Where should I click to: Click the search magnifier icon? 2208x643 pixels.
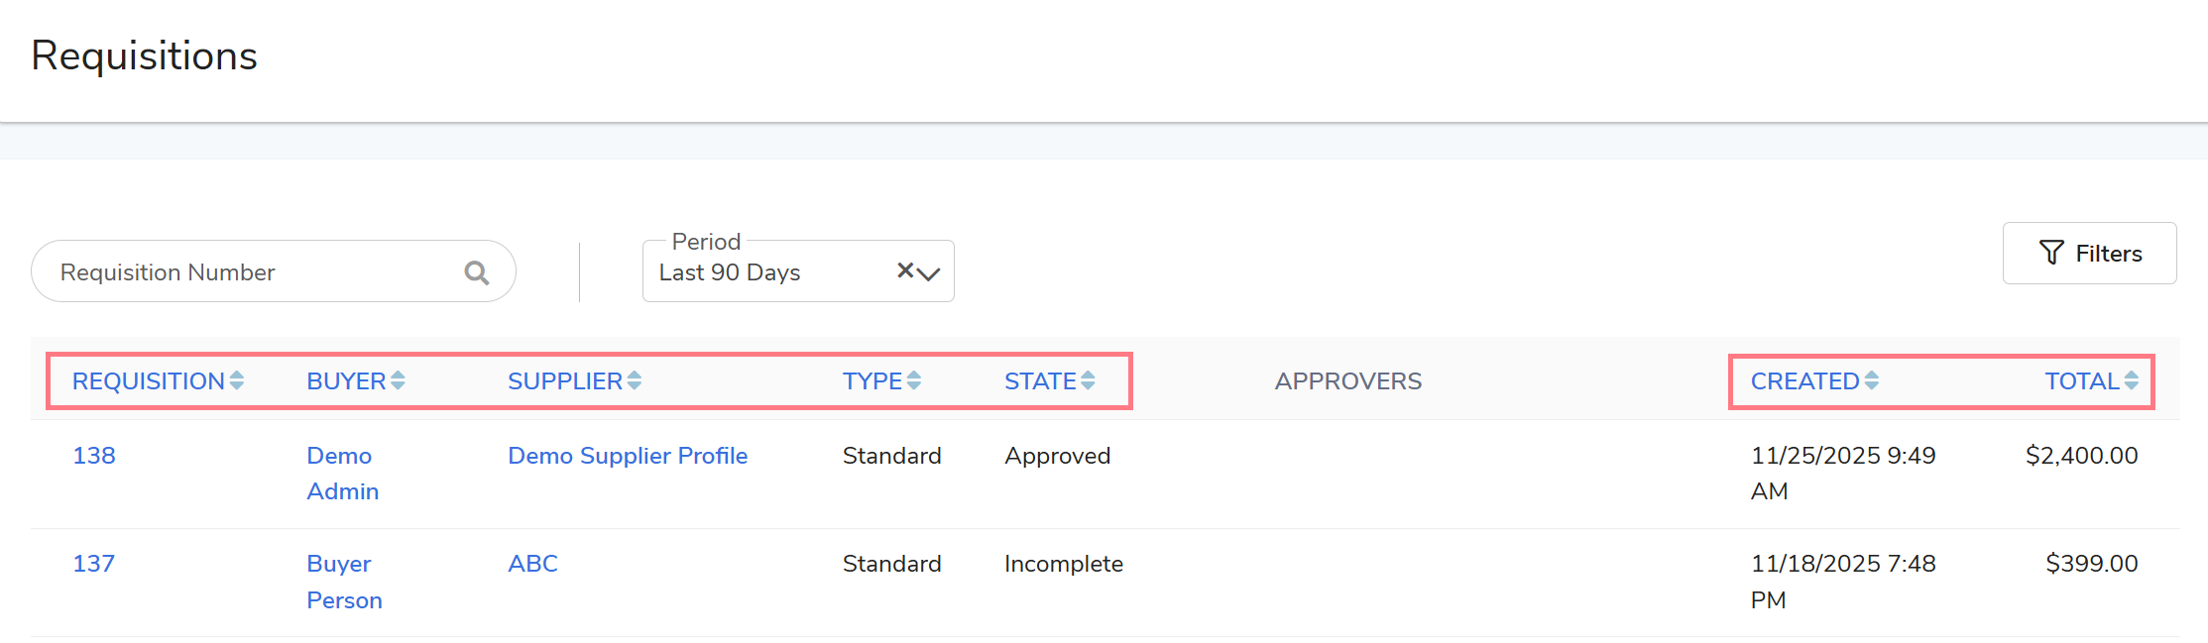tap(476, 272)
